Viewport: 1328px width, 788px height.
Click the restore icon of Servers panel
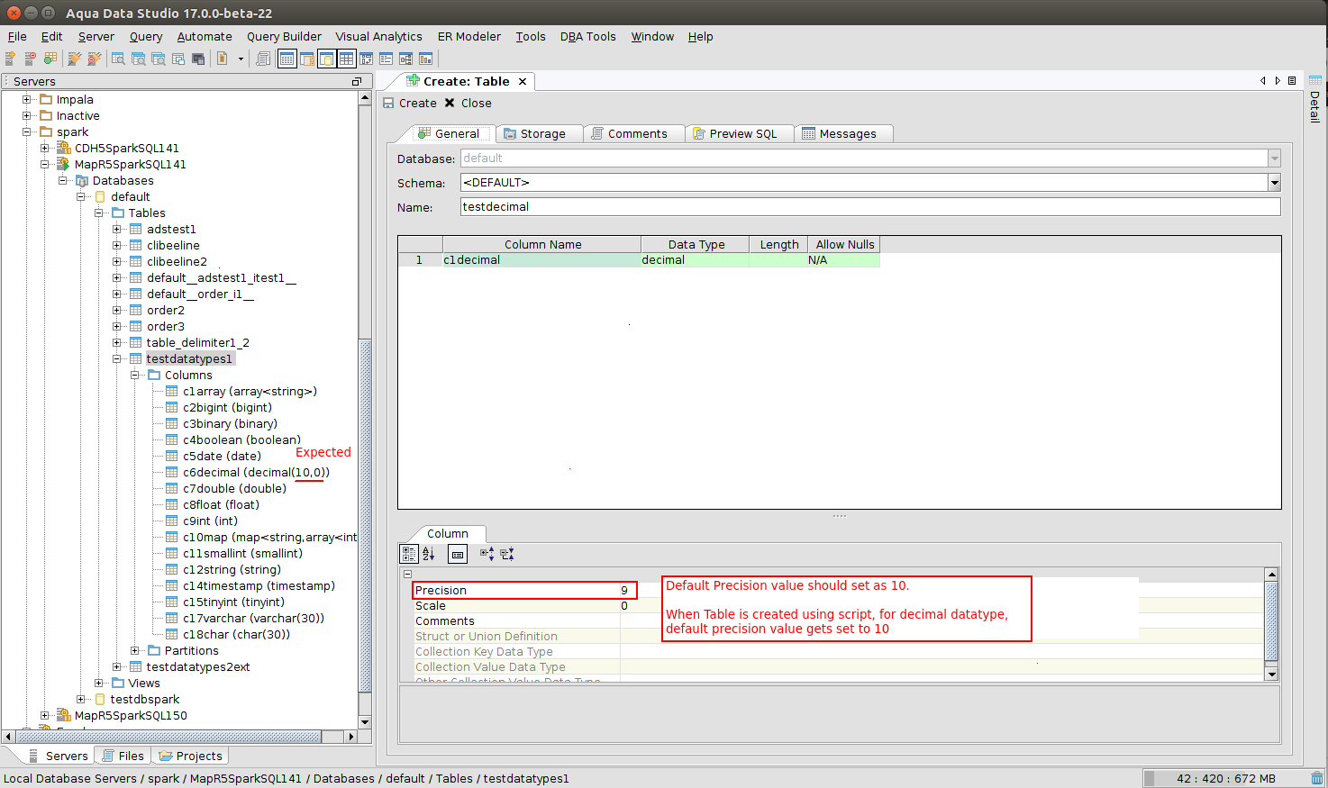pyautogui.click(x=357, y=81)
